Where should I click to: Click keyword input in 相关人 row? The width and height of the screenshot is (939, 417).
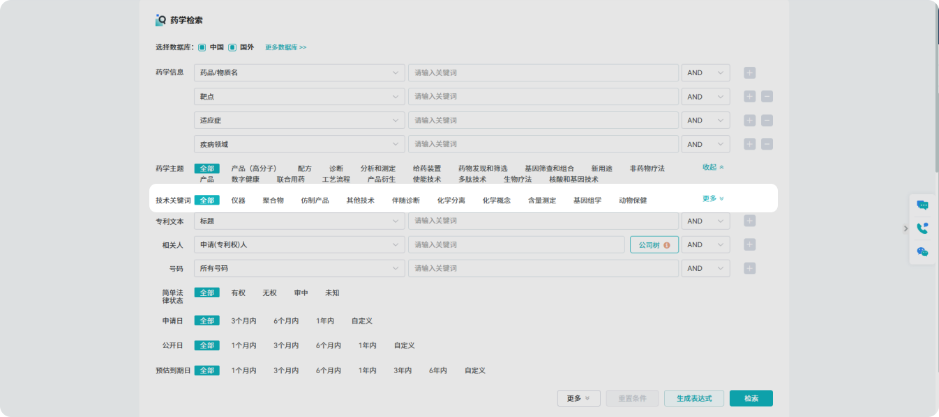[x=516, y=244]
